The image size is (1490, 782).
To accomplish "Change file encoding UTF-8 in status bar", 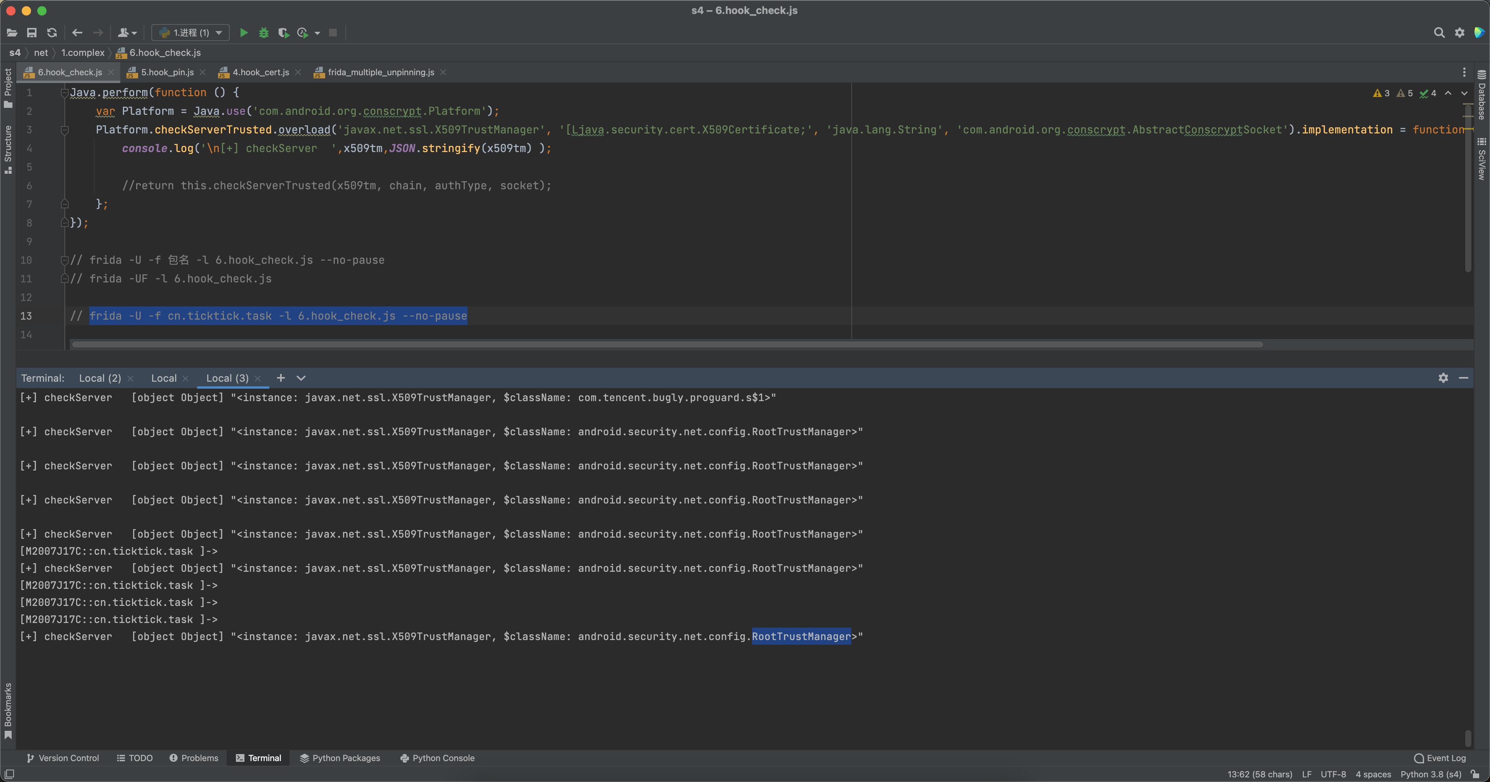I will tap(1333, 775).
